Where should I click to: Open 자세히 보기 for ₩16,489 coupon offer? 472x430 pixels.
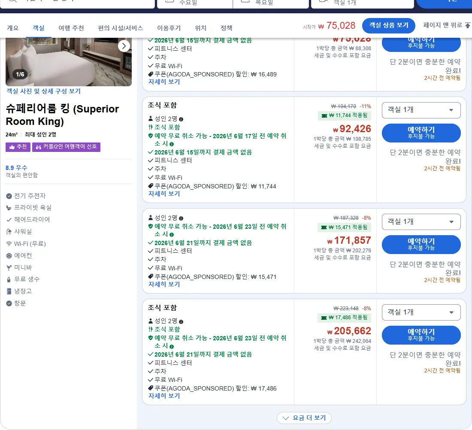[164, 82]
